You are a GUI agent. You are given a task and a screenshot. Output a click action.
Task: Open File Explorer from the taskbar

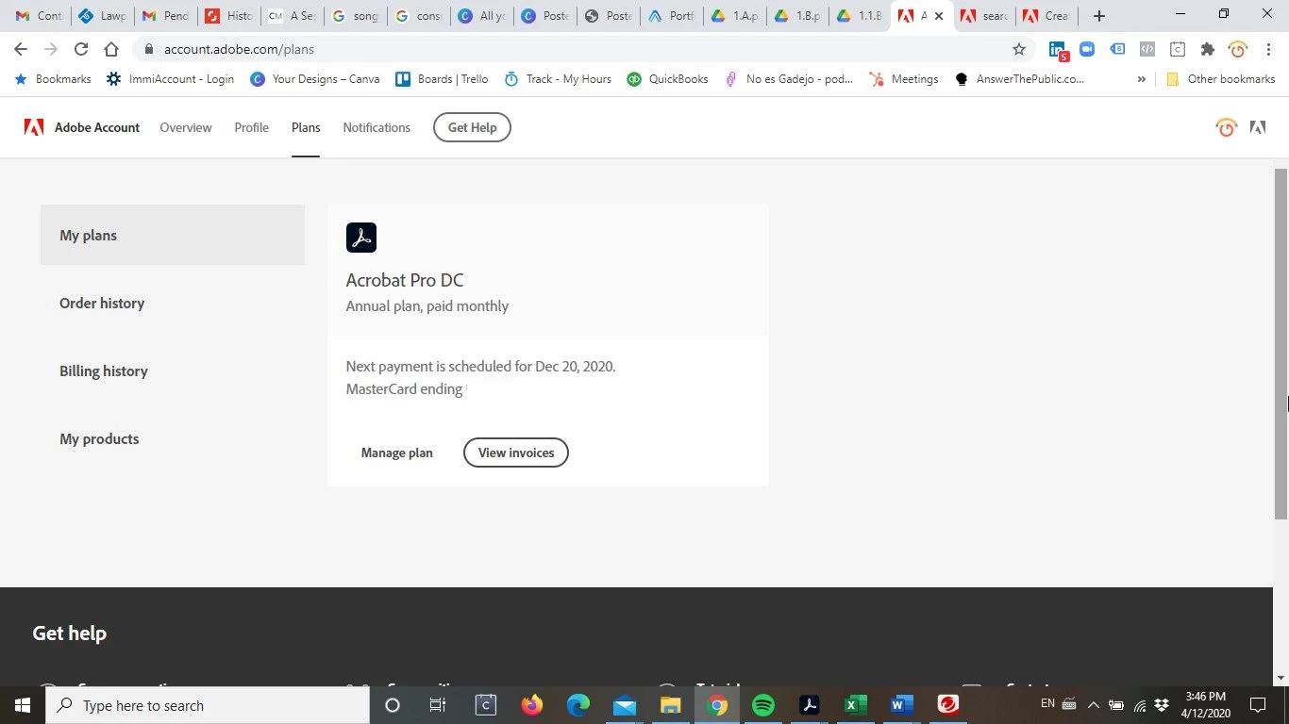coord(670,705)
